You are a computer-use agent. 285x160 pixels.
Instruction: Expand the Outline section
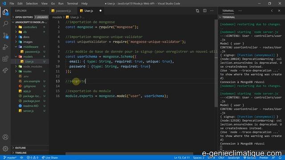pos(30,148)
